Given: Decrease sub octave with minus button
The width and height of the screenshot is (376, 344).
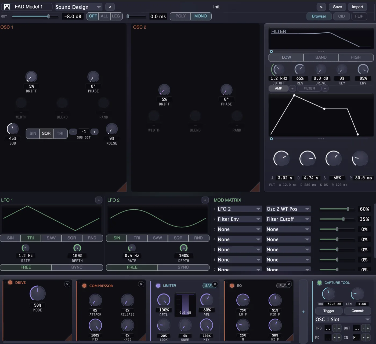Looking at the screenshot, I should 73,132.
